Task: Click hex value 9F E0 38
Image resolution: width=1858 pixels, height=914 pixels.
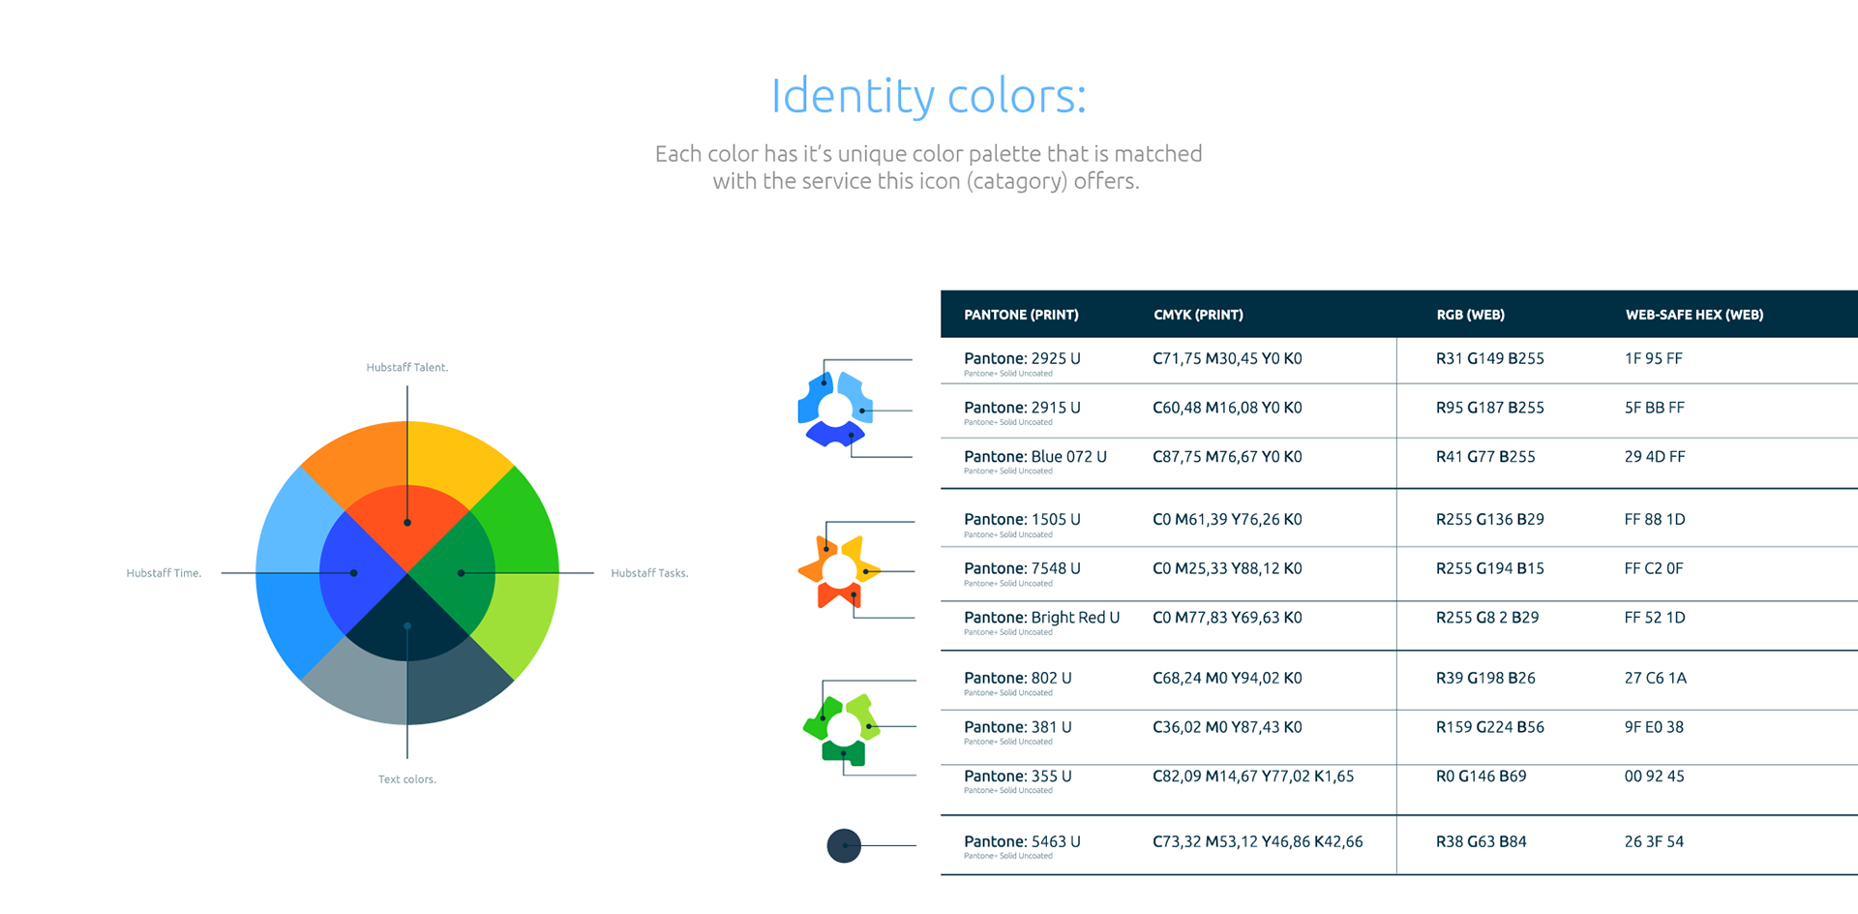Action: pyautogui.click(x=1654, y=727)
